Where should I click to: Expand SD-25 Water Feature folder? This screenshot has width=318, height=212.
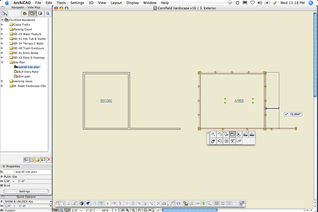[2, 34]
